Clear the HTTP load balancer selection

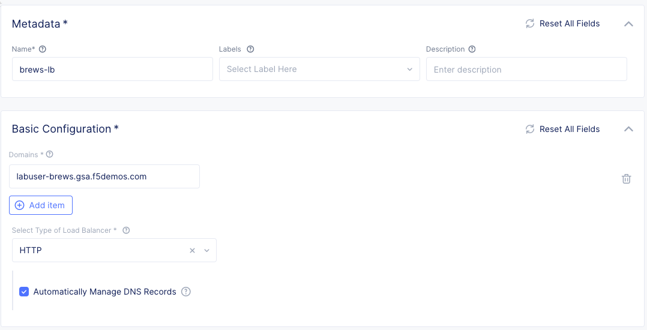click(x=192, y=250)
